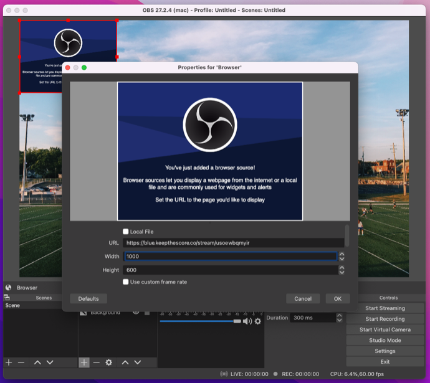Click the Width input field

[231, 256]
